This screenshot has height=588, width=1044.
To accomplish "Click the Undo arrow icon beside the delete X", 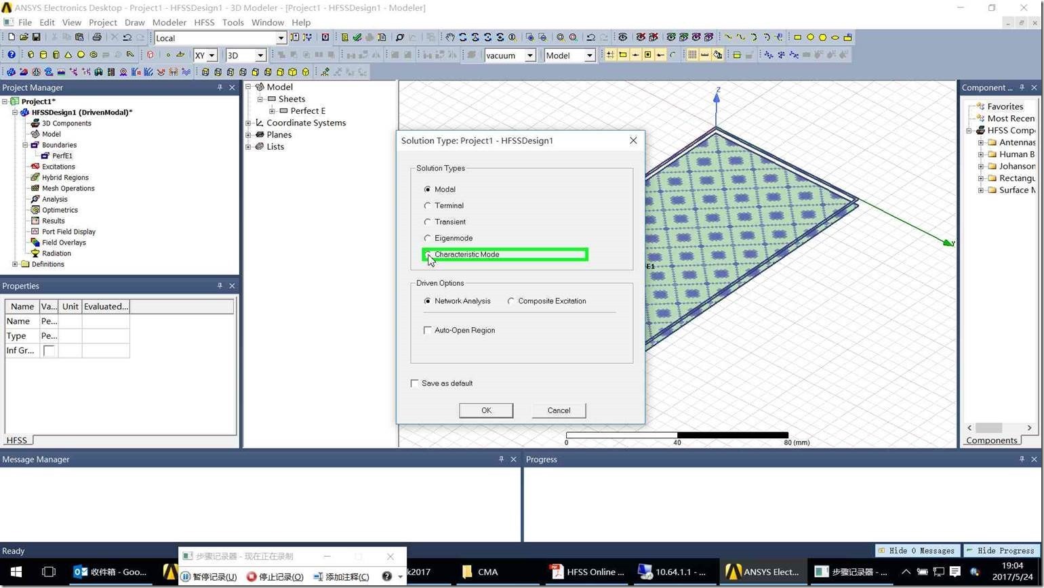I will [127, 37].
